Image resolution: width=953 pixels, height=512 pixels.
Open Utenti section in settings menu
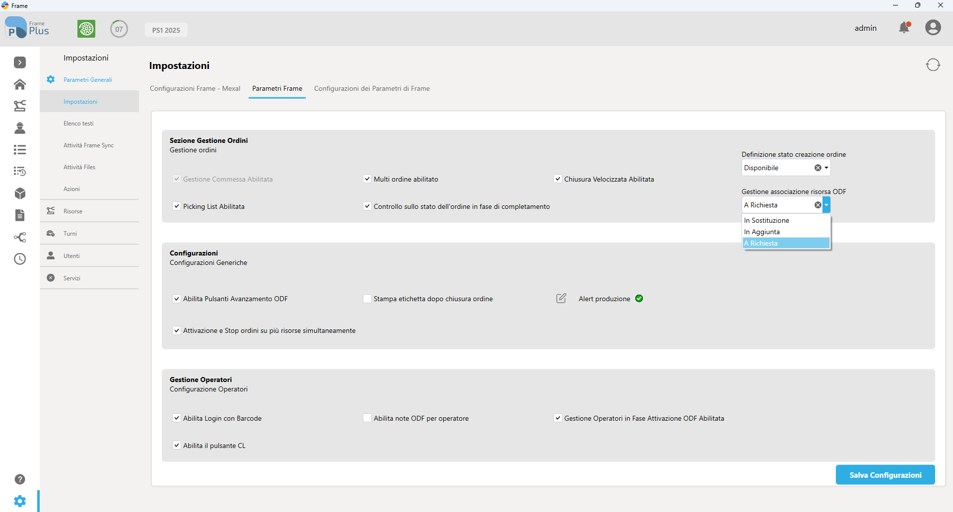(89, 256)
